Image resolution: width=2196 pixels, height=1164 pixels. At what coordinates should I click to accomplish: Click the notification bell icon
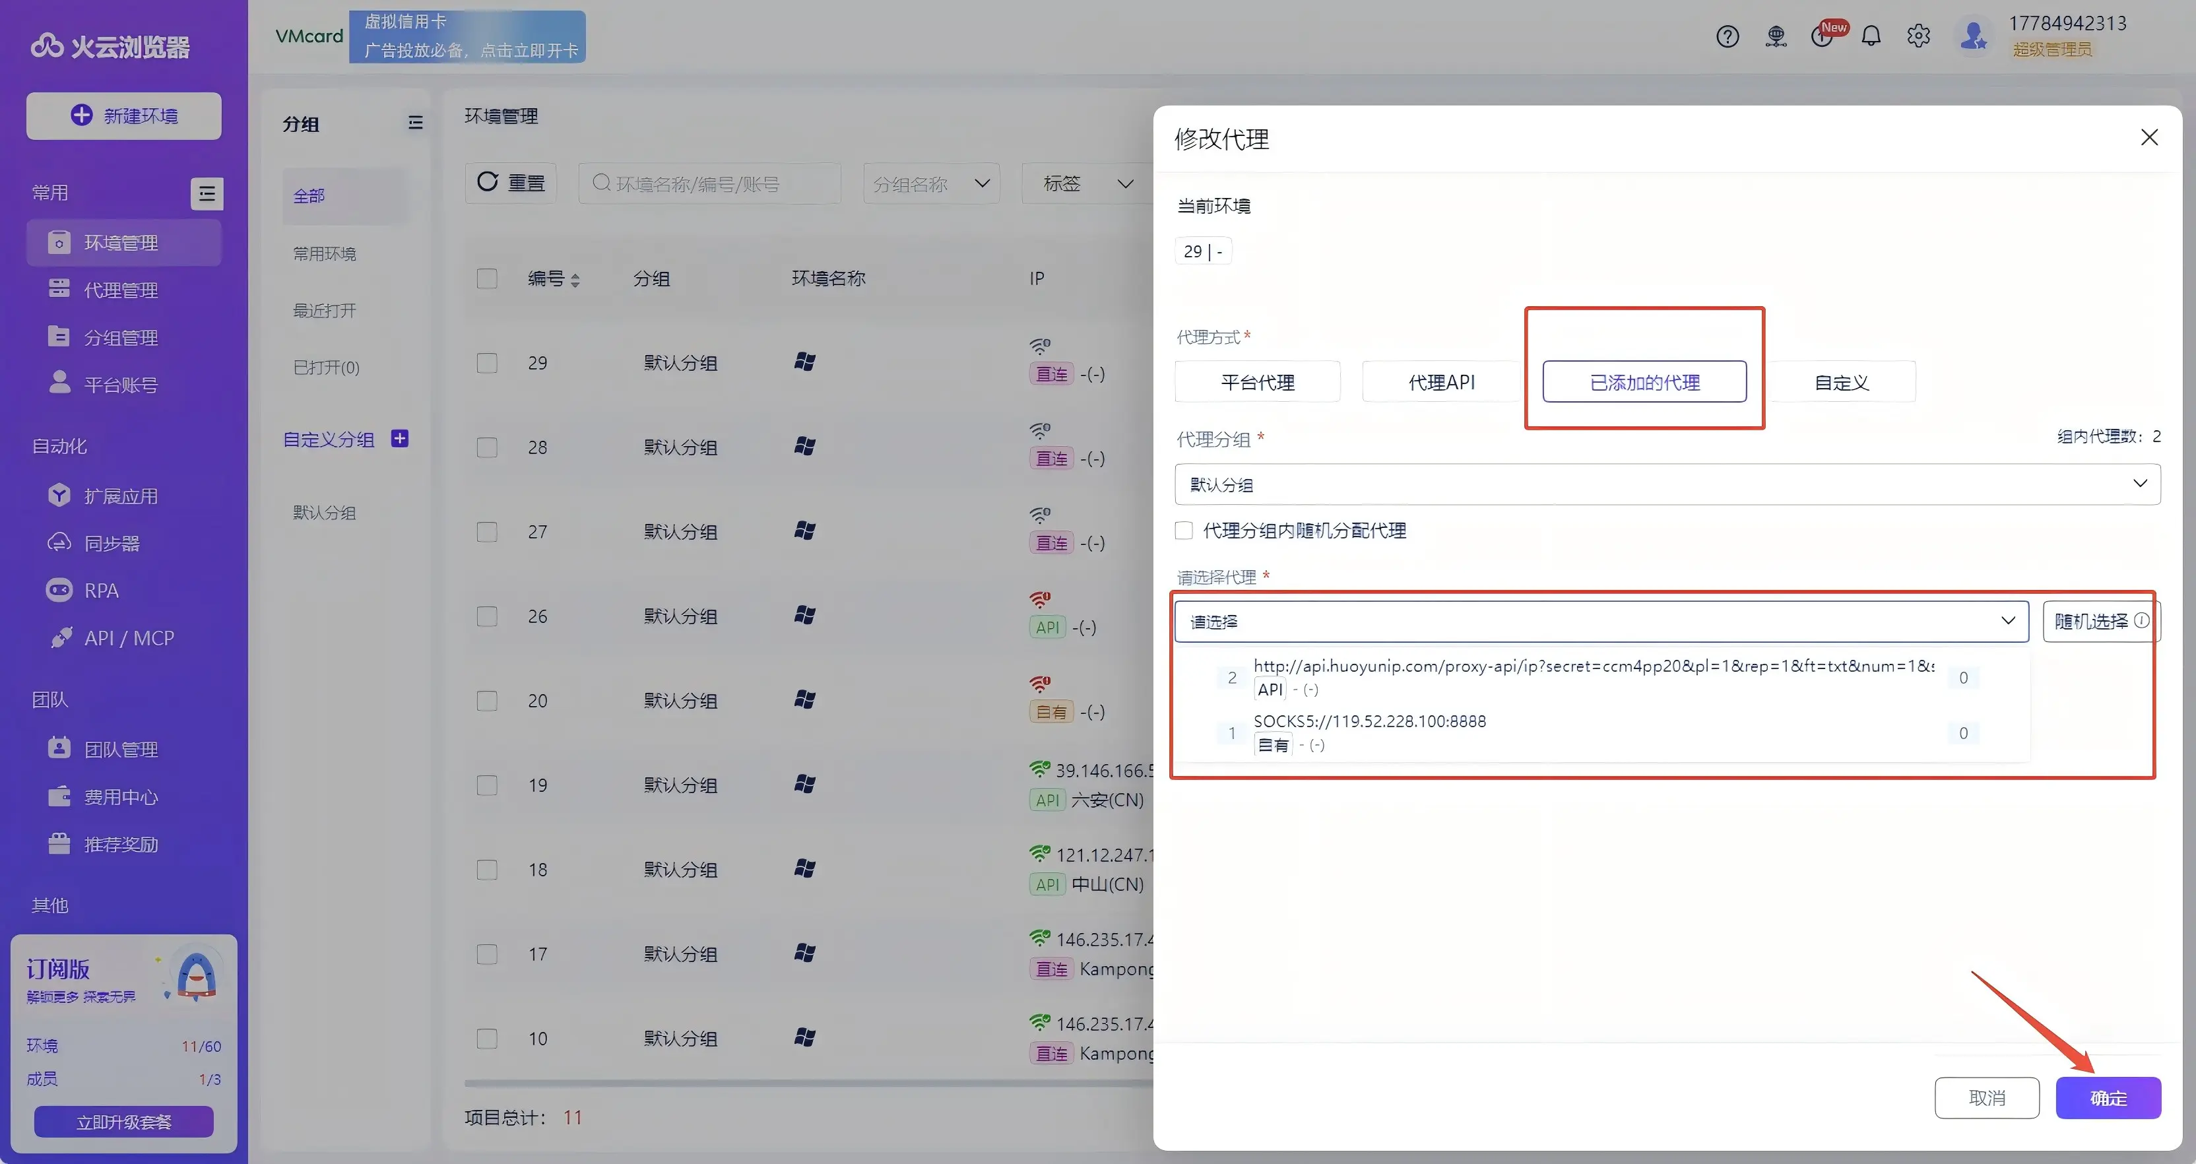pyautogui.click(x=1870, y=36)
